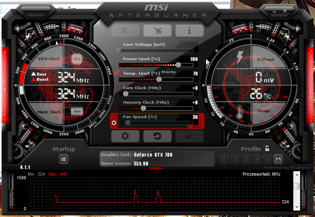Click the Power Limit slider handle
315x217 pixels.
pyautogui.click(x=178, y=65)
